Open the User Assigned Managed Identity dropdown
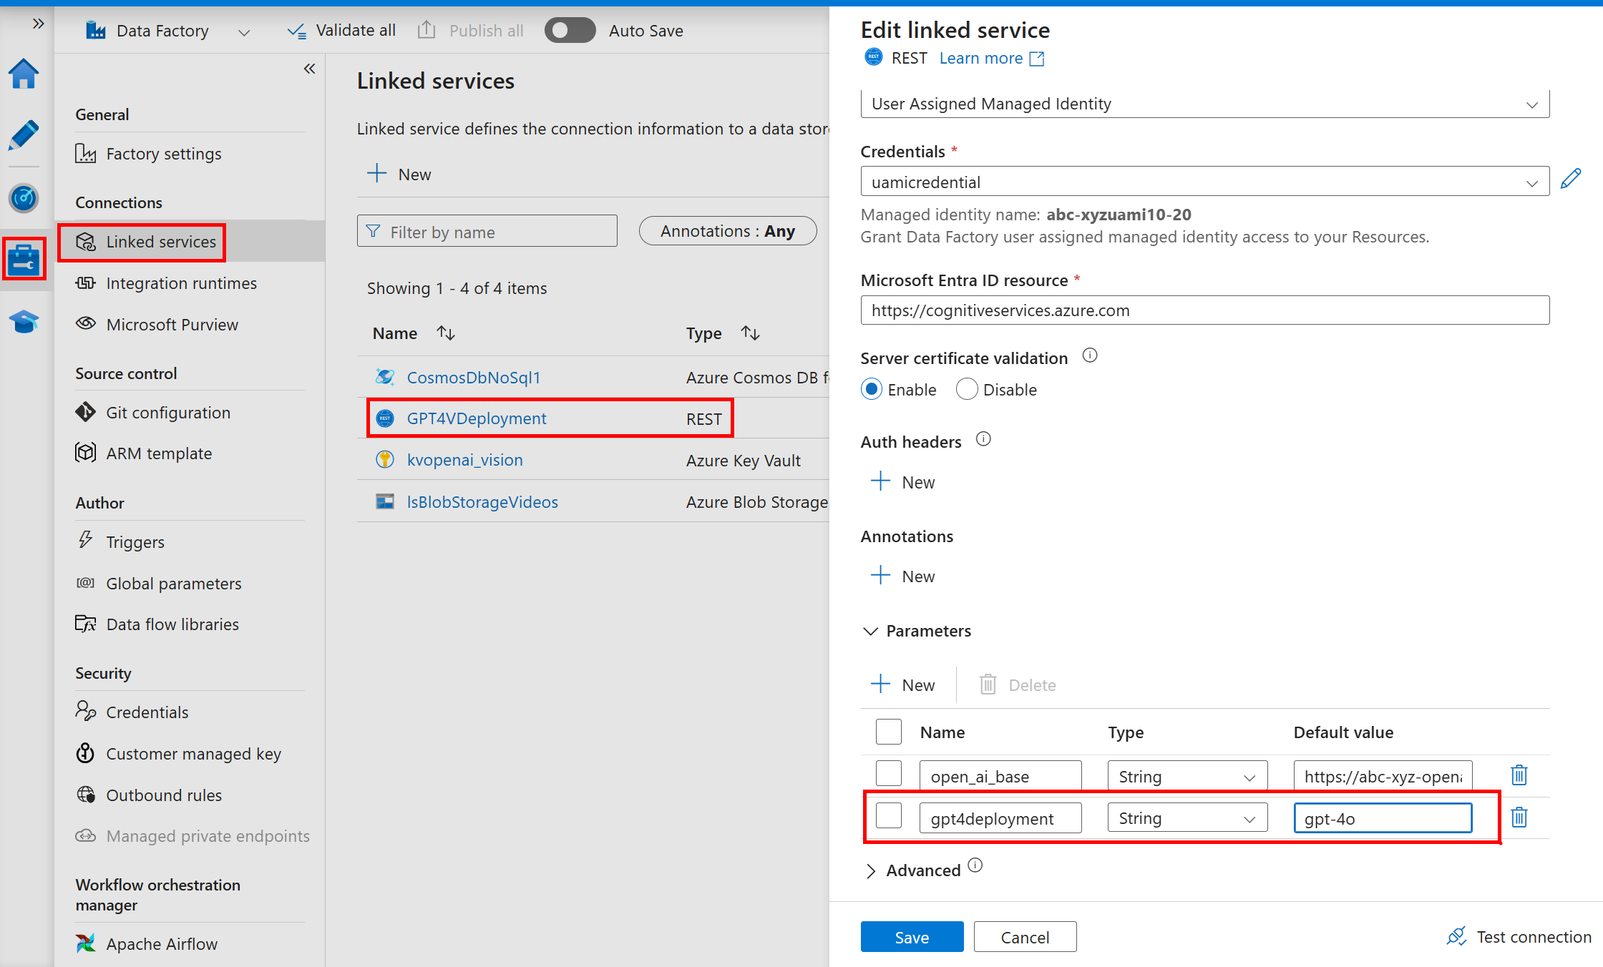 1204,104
